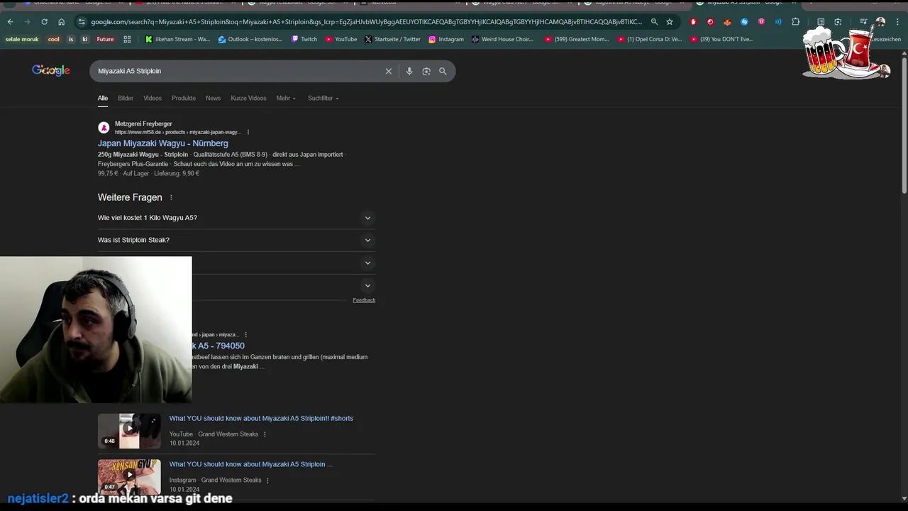Image resolution: width=908 pixels, height=511 pixels.
Task: Open the MetaMask fox extension
Action: (x=727, y=22)
